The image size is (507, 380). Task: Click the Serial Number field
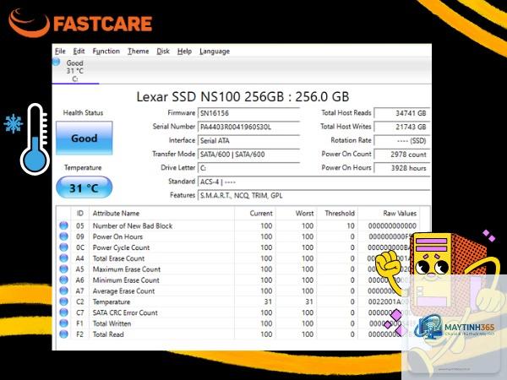248,127
